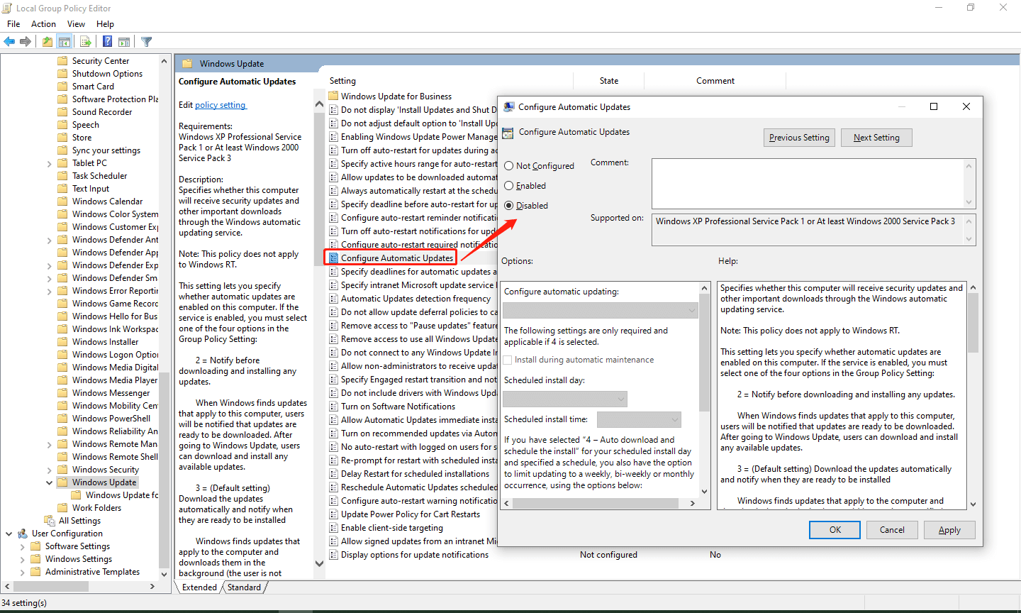
Task: Open the View menu
Action: click(x=76, y=24)
